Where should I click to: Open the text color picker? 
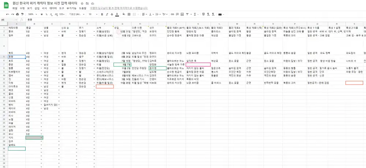point(117,14)
